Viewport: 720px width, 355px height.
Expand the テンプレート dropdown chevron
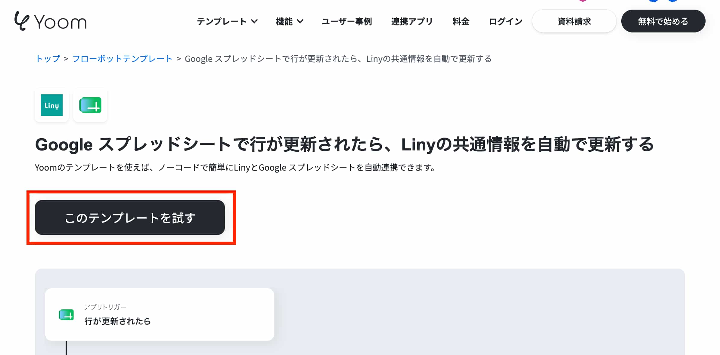(x=254, y=21)
